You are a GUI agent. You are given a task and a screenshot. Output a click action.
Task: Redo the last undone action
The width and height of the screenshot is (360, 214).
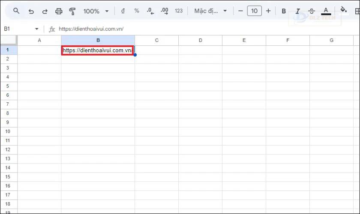pos(45,11)
